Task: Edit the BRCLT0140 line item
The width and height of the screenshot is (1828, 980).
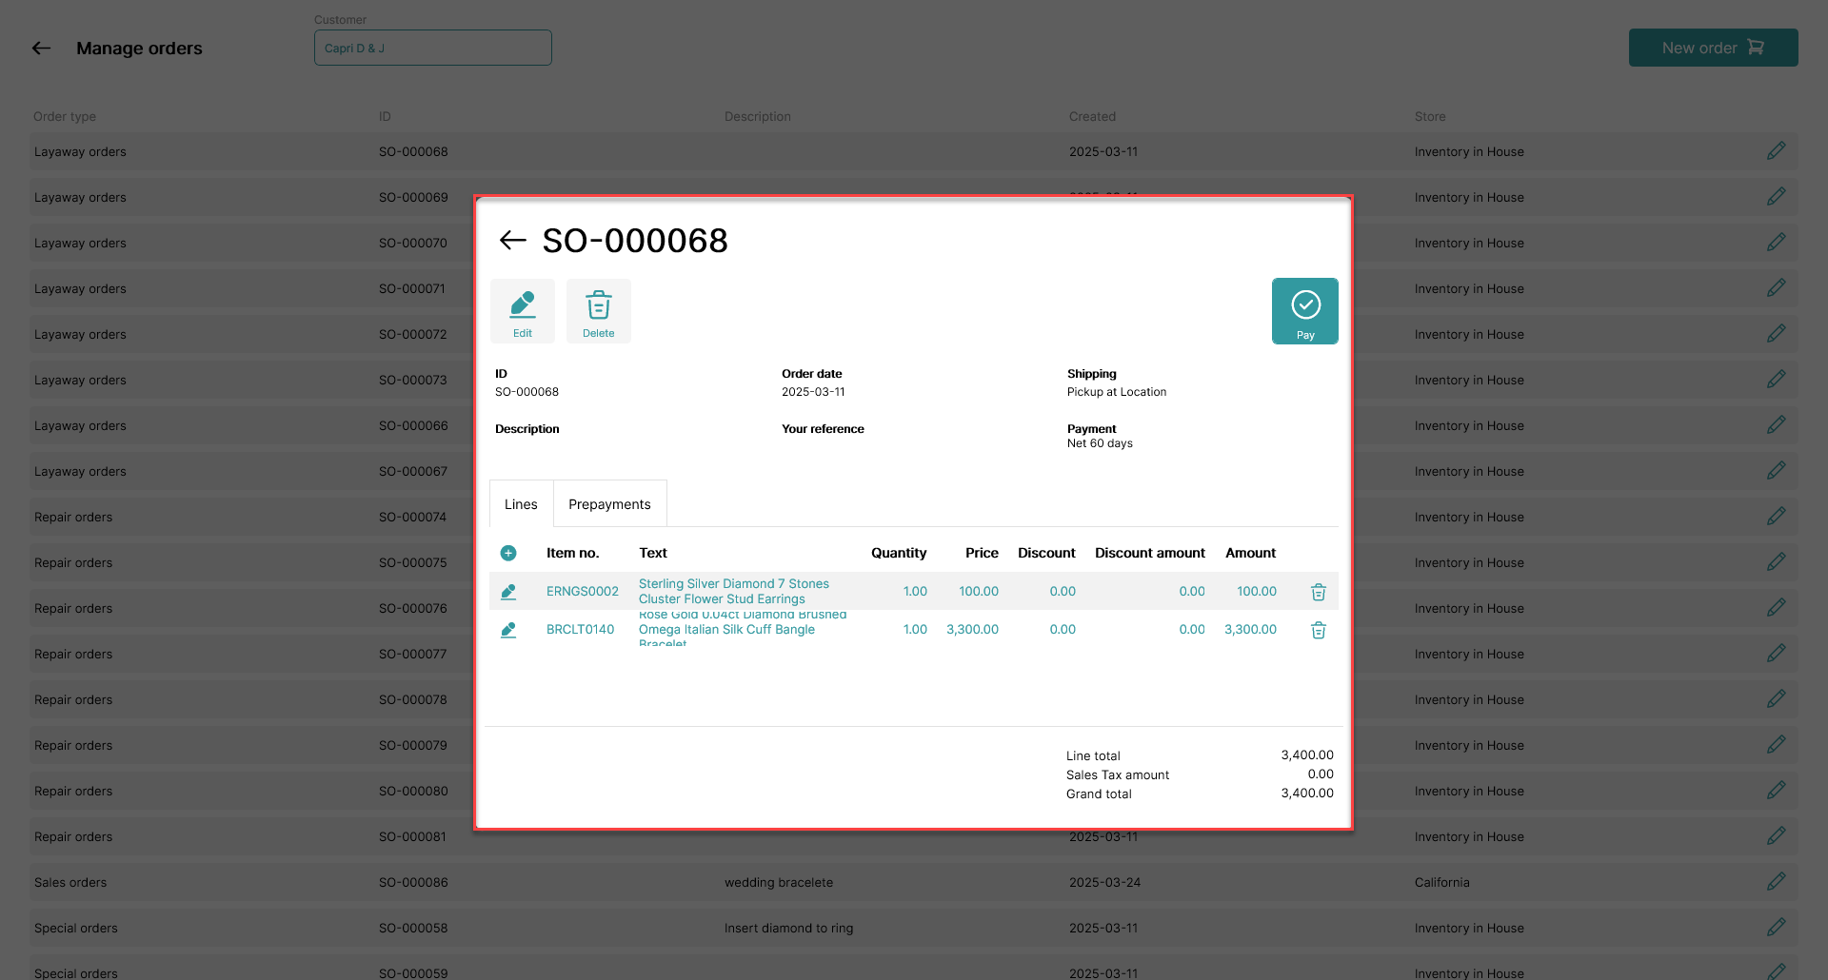Action: point(508,630)
